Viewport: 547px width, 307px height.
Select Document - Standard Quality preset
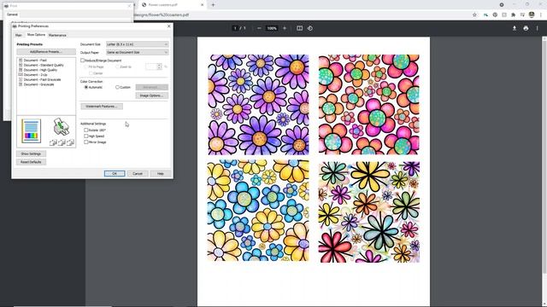(41, 65)
